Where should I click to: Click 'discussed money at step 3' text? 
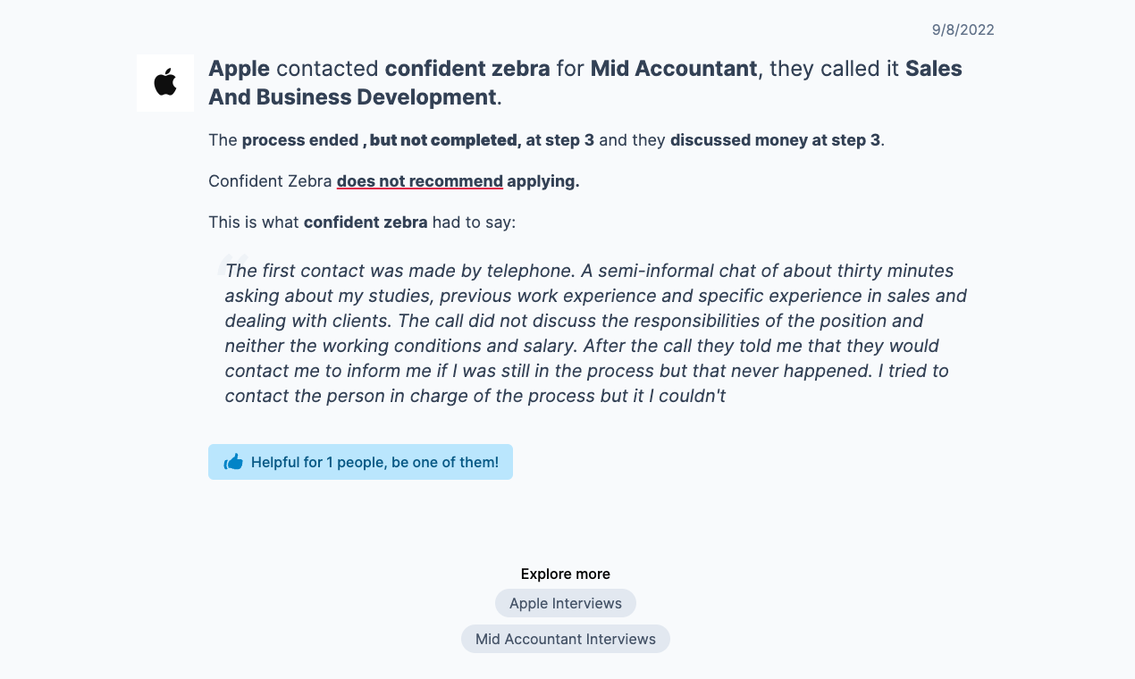click(x=775, y=140)
